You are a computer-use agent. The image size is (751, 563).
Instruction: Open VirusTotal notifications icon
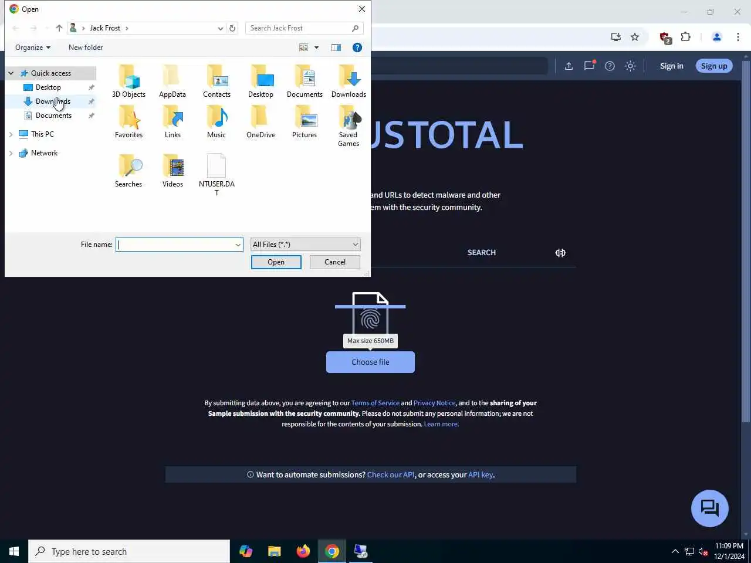pos(589,66)
